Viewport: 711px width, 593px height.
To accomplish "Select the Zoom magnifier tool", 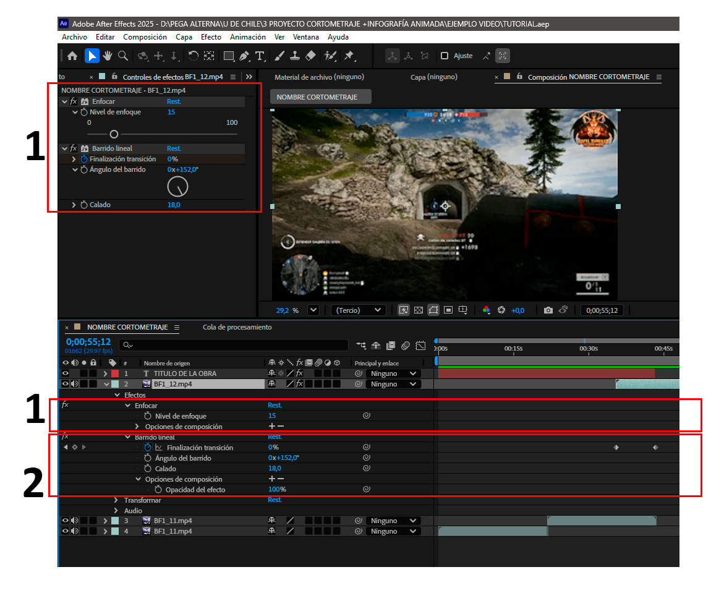I will (122, 56).
